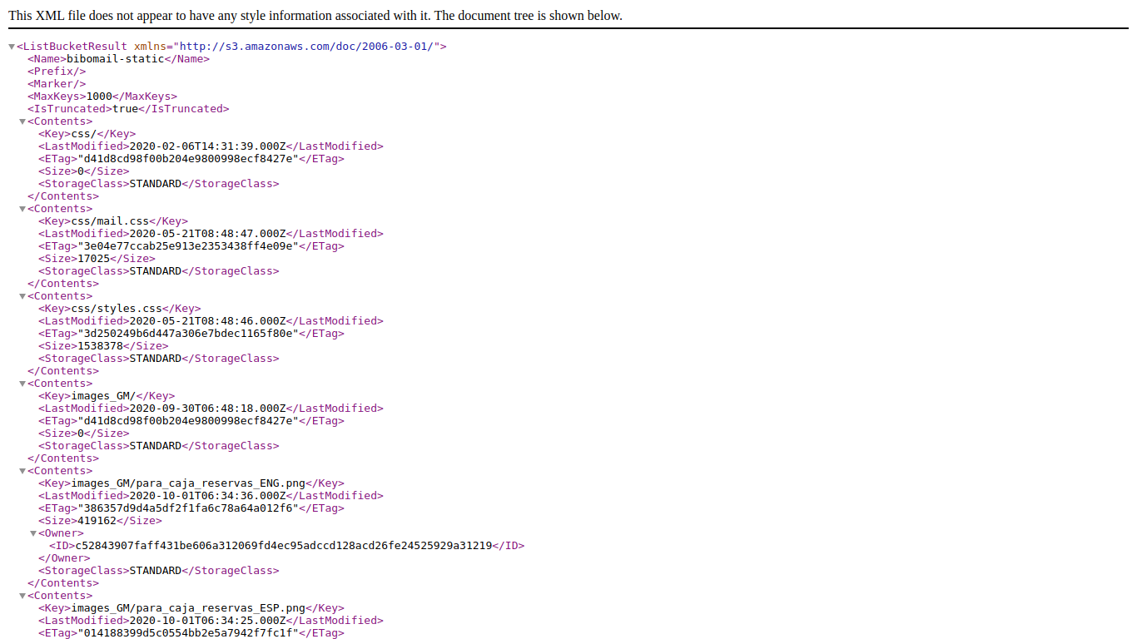
Task: Select the Size value 17025
Action: [93, 259]
